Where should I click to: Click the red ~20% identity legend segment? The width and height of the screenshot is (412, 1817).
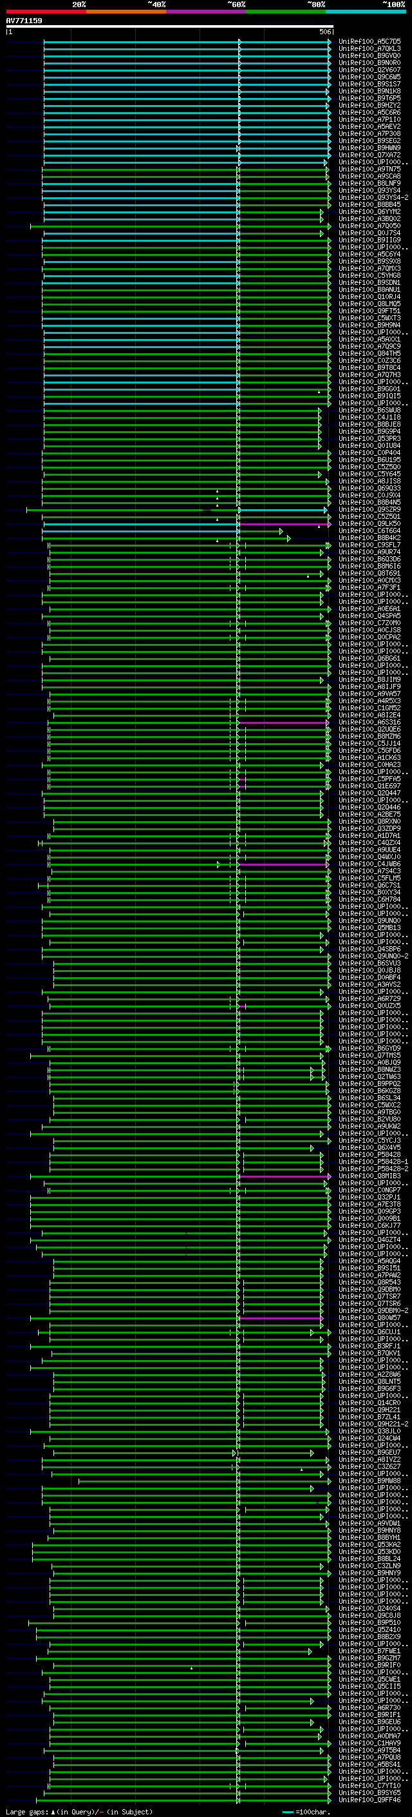(46, 12)
